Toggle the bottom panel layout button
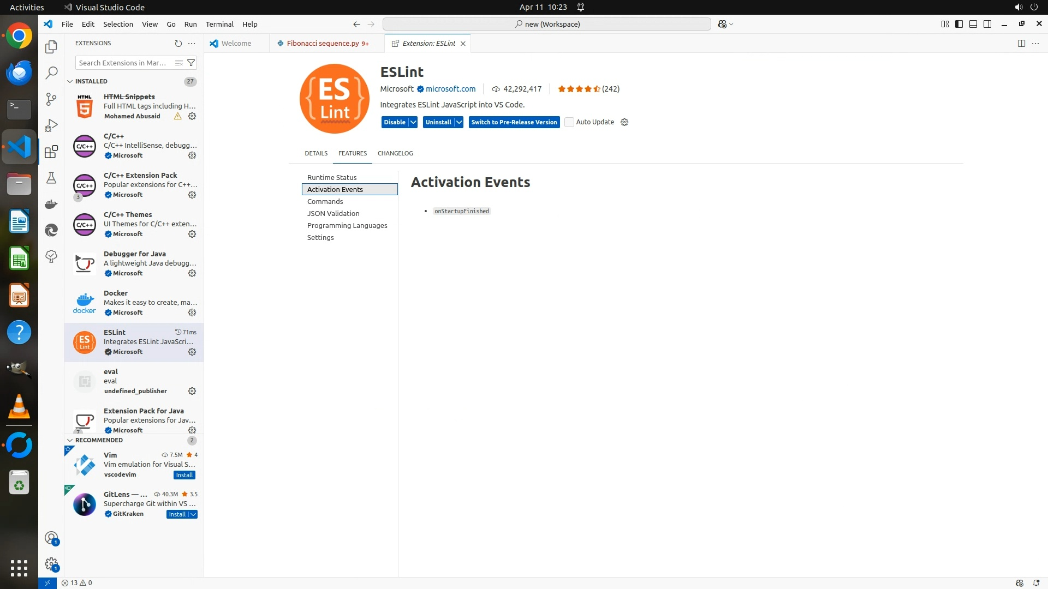The height and width of the screenshot is (589, 1048). 973,24
